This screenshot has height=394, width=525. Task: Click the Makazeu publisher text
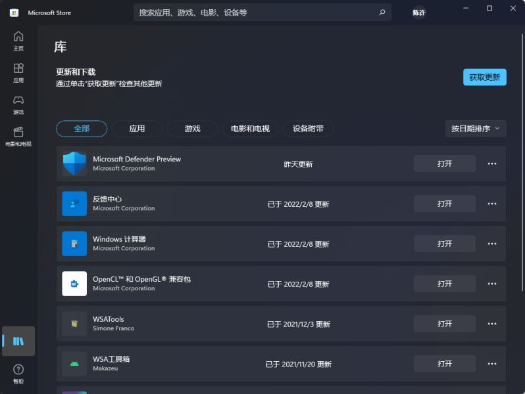pos(105,368)
